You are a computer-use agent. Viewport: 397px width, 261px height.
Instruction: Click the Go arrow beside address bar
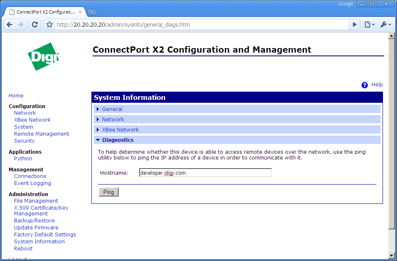tap(354, 25)
